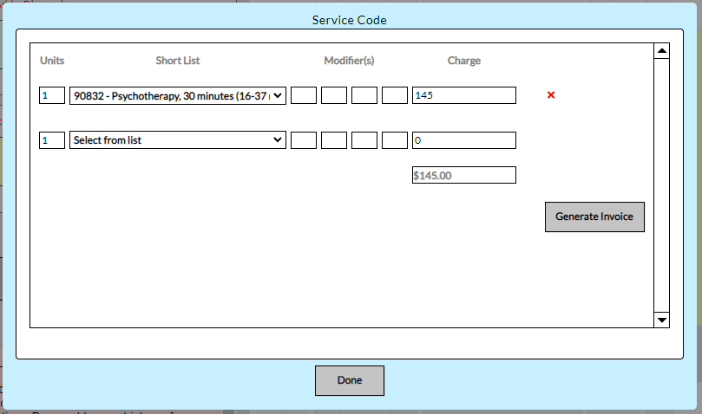
Task: Select second modifier box in second row
Action: 334,140
